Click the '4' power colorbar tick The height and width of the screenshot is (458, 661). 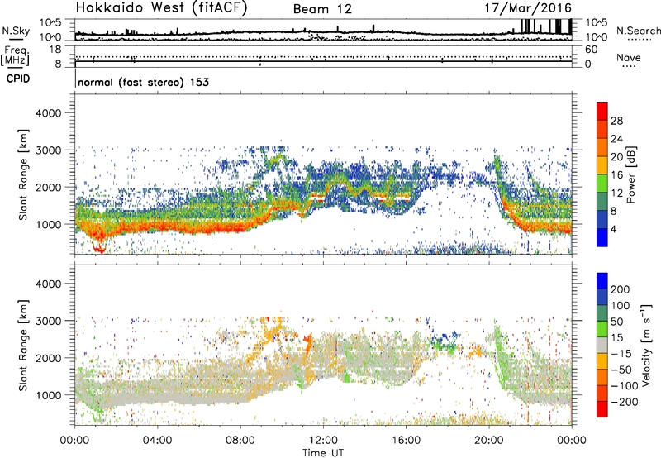coord(613,229)
